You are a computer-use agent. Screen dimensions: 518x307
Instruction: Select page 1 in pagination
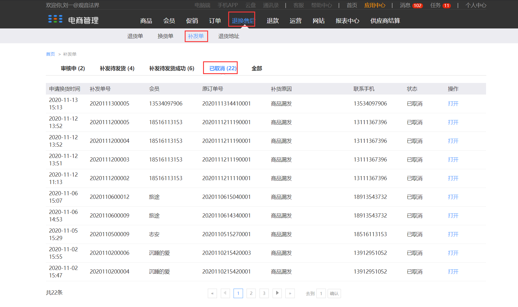238,293
